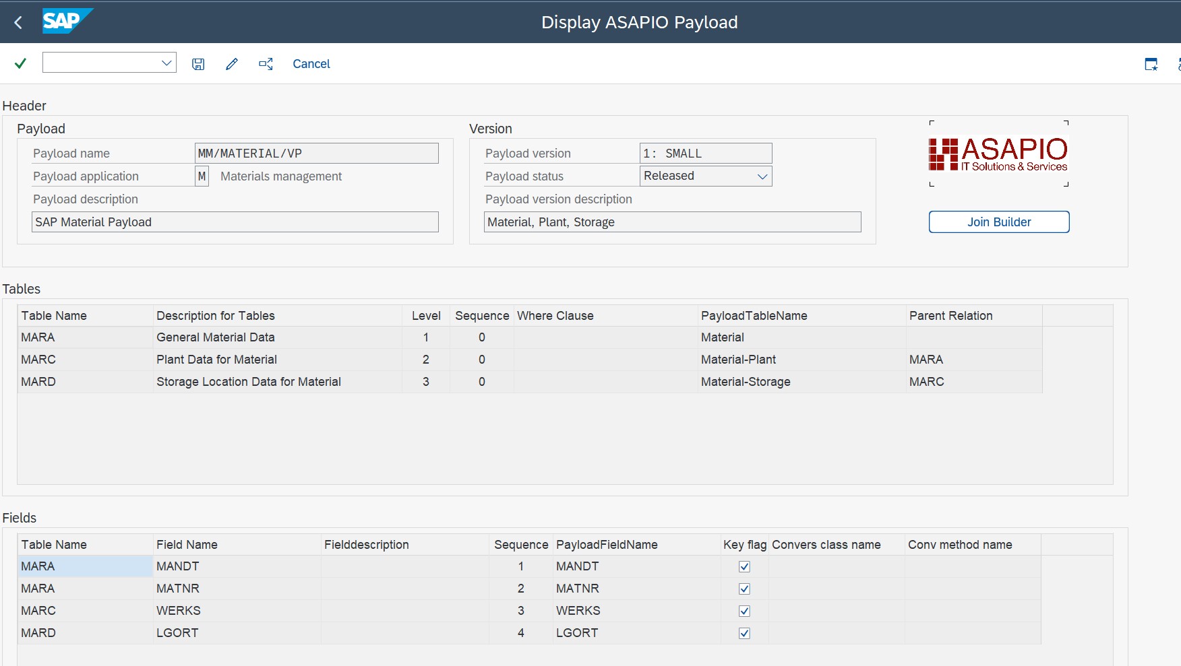This screenshot has width=1181, height=666.
Task: Toggle the Key flag checkbox for LGORT
Action: pyautogui.click(x=744, y=633)
